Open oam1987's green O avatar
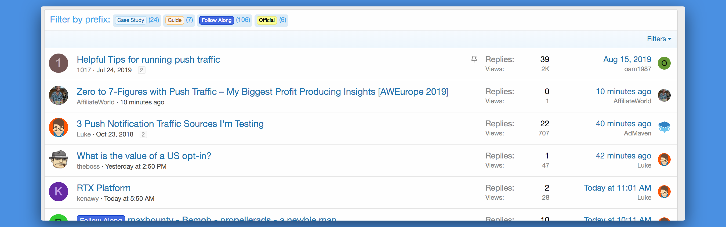 click(x=664, y=63)
